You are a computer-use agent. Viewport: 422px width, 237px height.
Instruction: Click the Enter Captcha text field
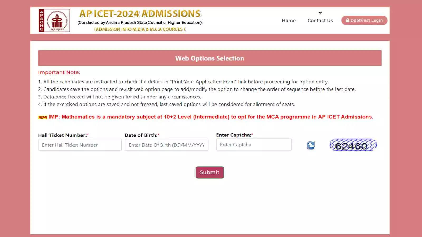point(254,145)
